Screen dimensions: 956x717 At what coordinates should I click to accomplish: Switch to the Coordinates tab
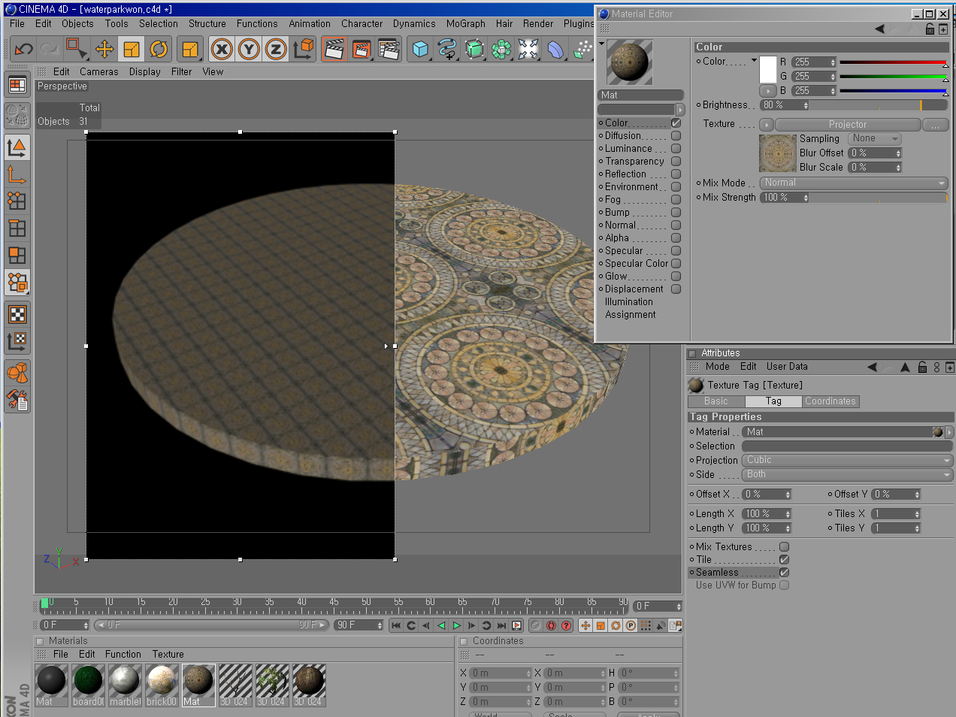click(830, 401)
